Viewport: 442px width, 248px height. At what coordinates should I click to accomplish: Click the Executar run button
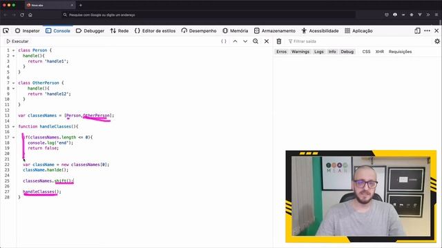click(x=17, y=41)
